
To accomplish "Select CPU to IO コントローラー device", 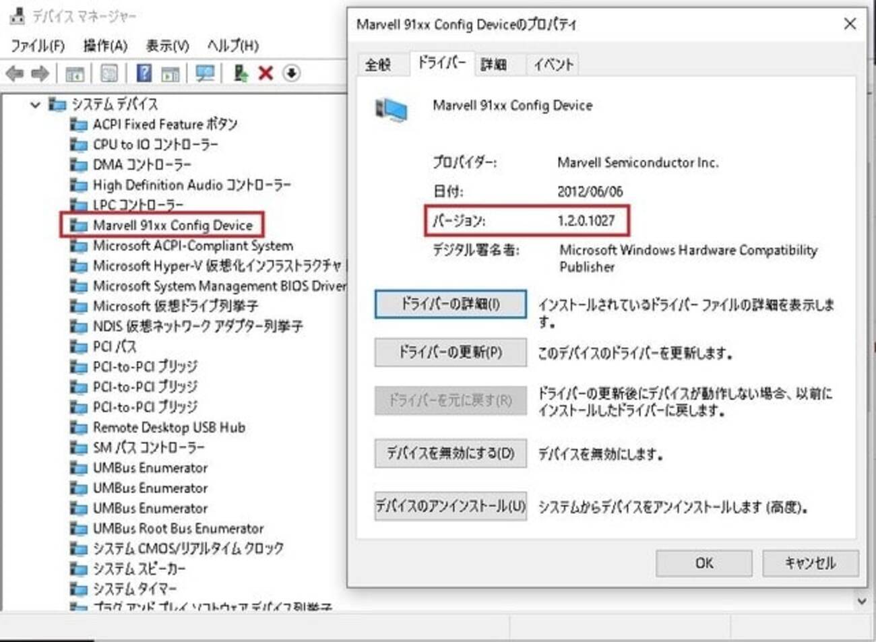I will point(145,145).
